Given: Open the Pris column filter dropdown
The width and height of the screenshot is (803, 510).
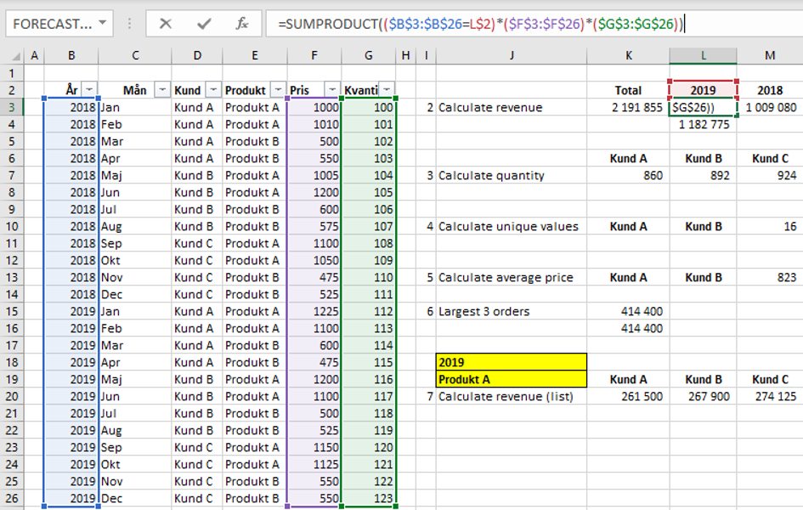Looking at the screenshot, I should pyautogui.click(x=332, y=89).
